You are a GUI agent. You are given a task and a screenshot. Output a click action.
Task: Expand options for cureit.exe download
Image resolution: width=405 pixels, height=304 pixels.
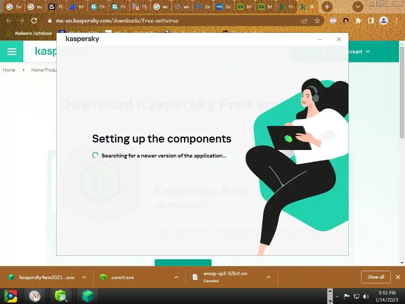(176, 277)
